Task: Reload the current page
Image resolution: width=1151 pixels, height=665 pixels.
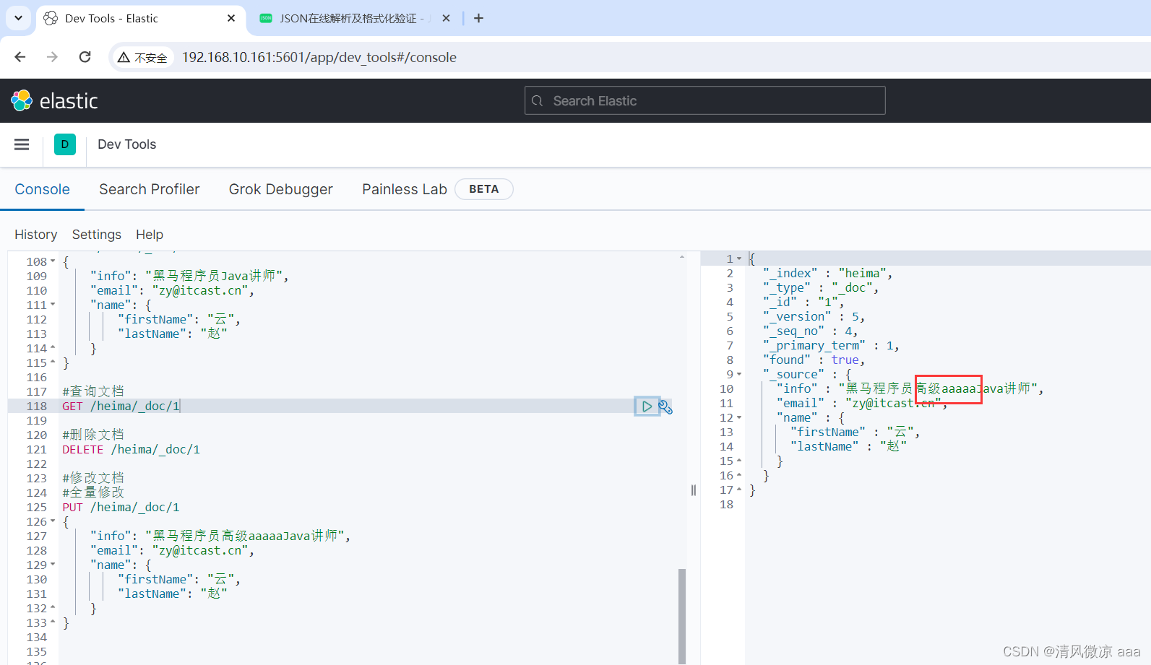Action: click(85, 57)
